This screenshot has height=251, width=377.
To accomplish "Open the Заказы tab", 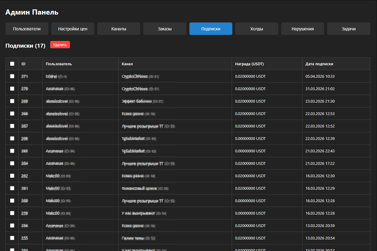I will point(164,29).
